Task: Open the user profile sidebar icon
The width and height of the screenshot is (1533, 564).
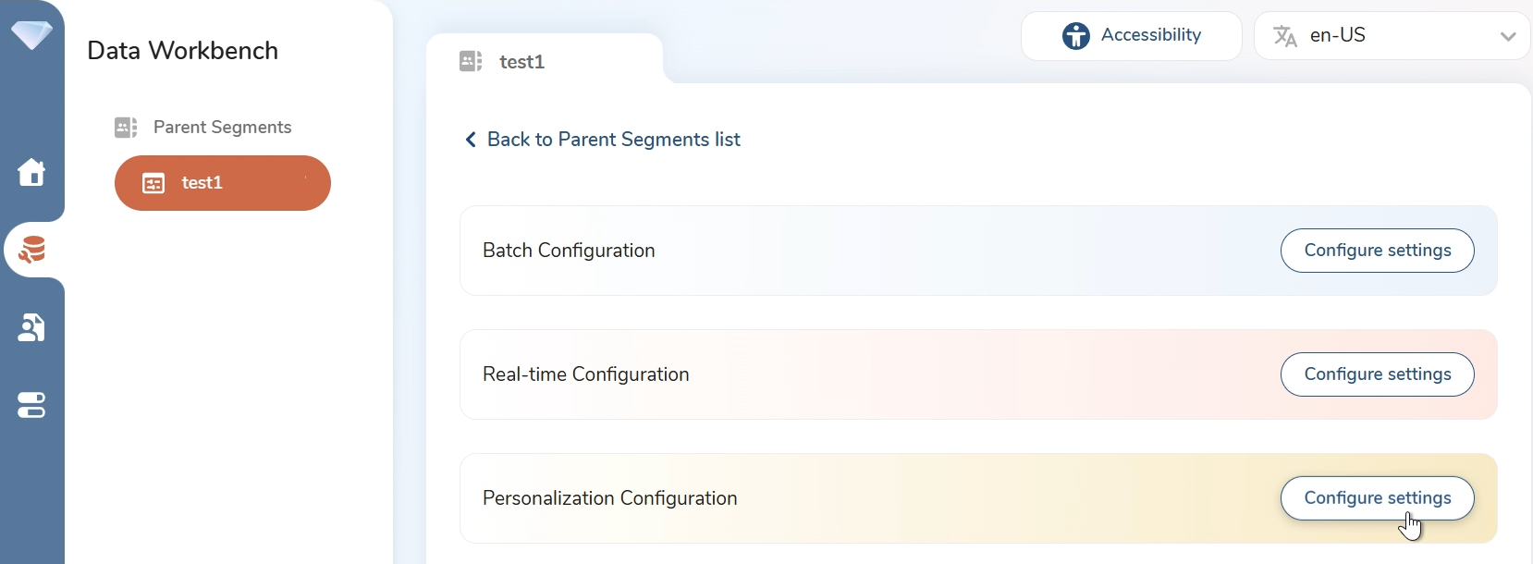Action: tap(31, 327)
